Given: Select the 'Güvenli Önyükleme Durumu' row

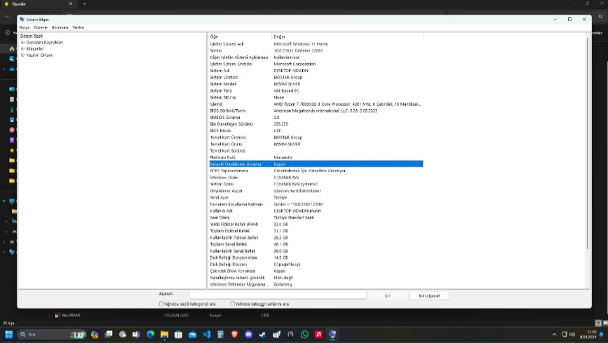Looking at the screenshot, I should (316, 164).
